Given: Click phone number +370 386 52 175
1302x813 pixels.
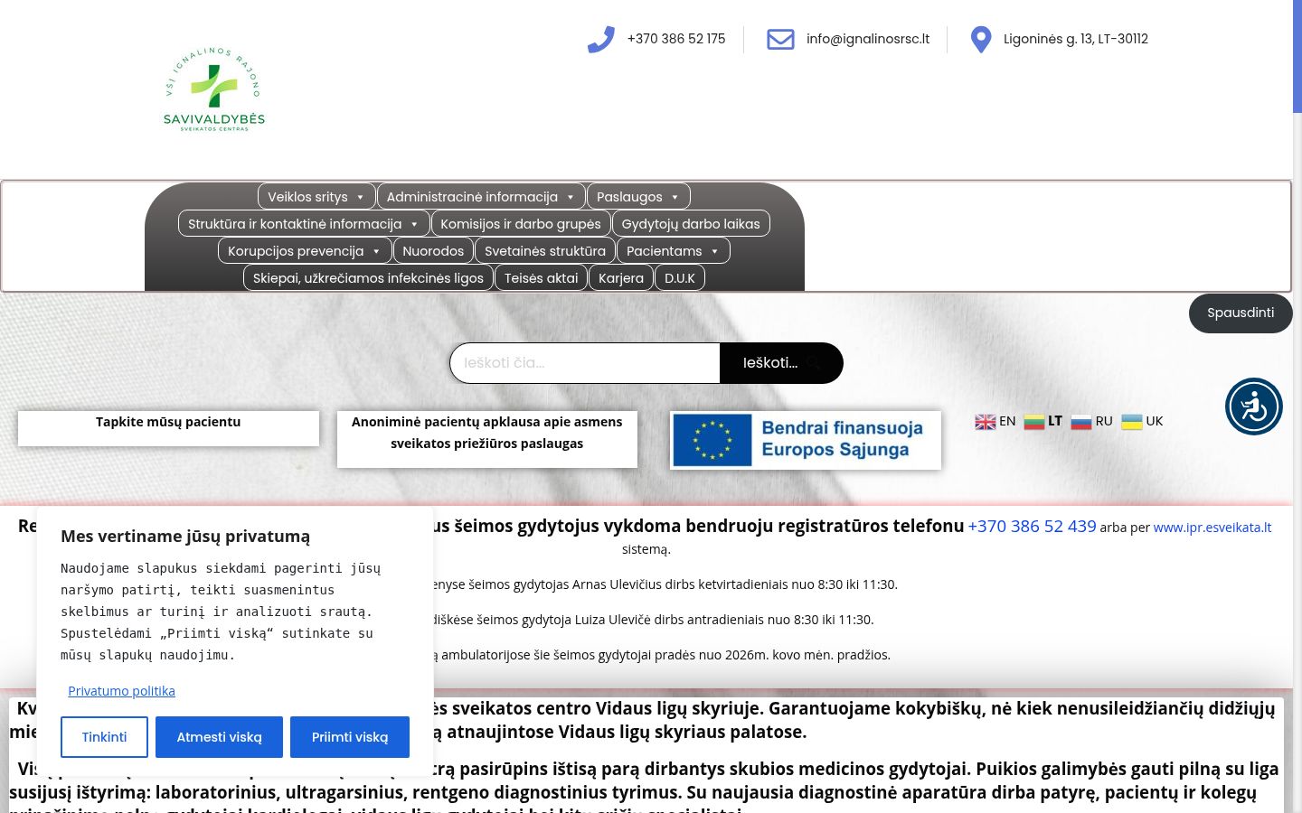Looking at the screenshot, I should click(x=676, y=39).
